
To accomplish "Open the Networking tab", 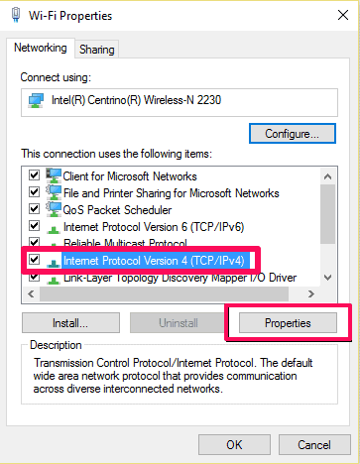I will tap(41, 48).
